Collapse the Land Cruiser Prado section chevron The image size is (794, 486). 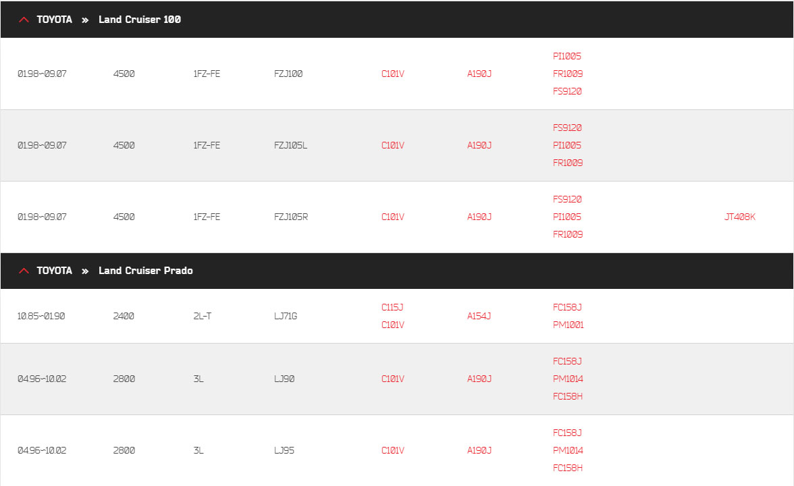tap(24, 271)
